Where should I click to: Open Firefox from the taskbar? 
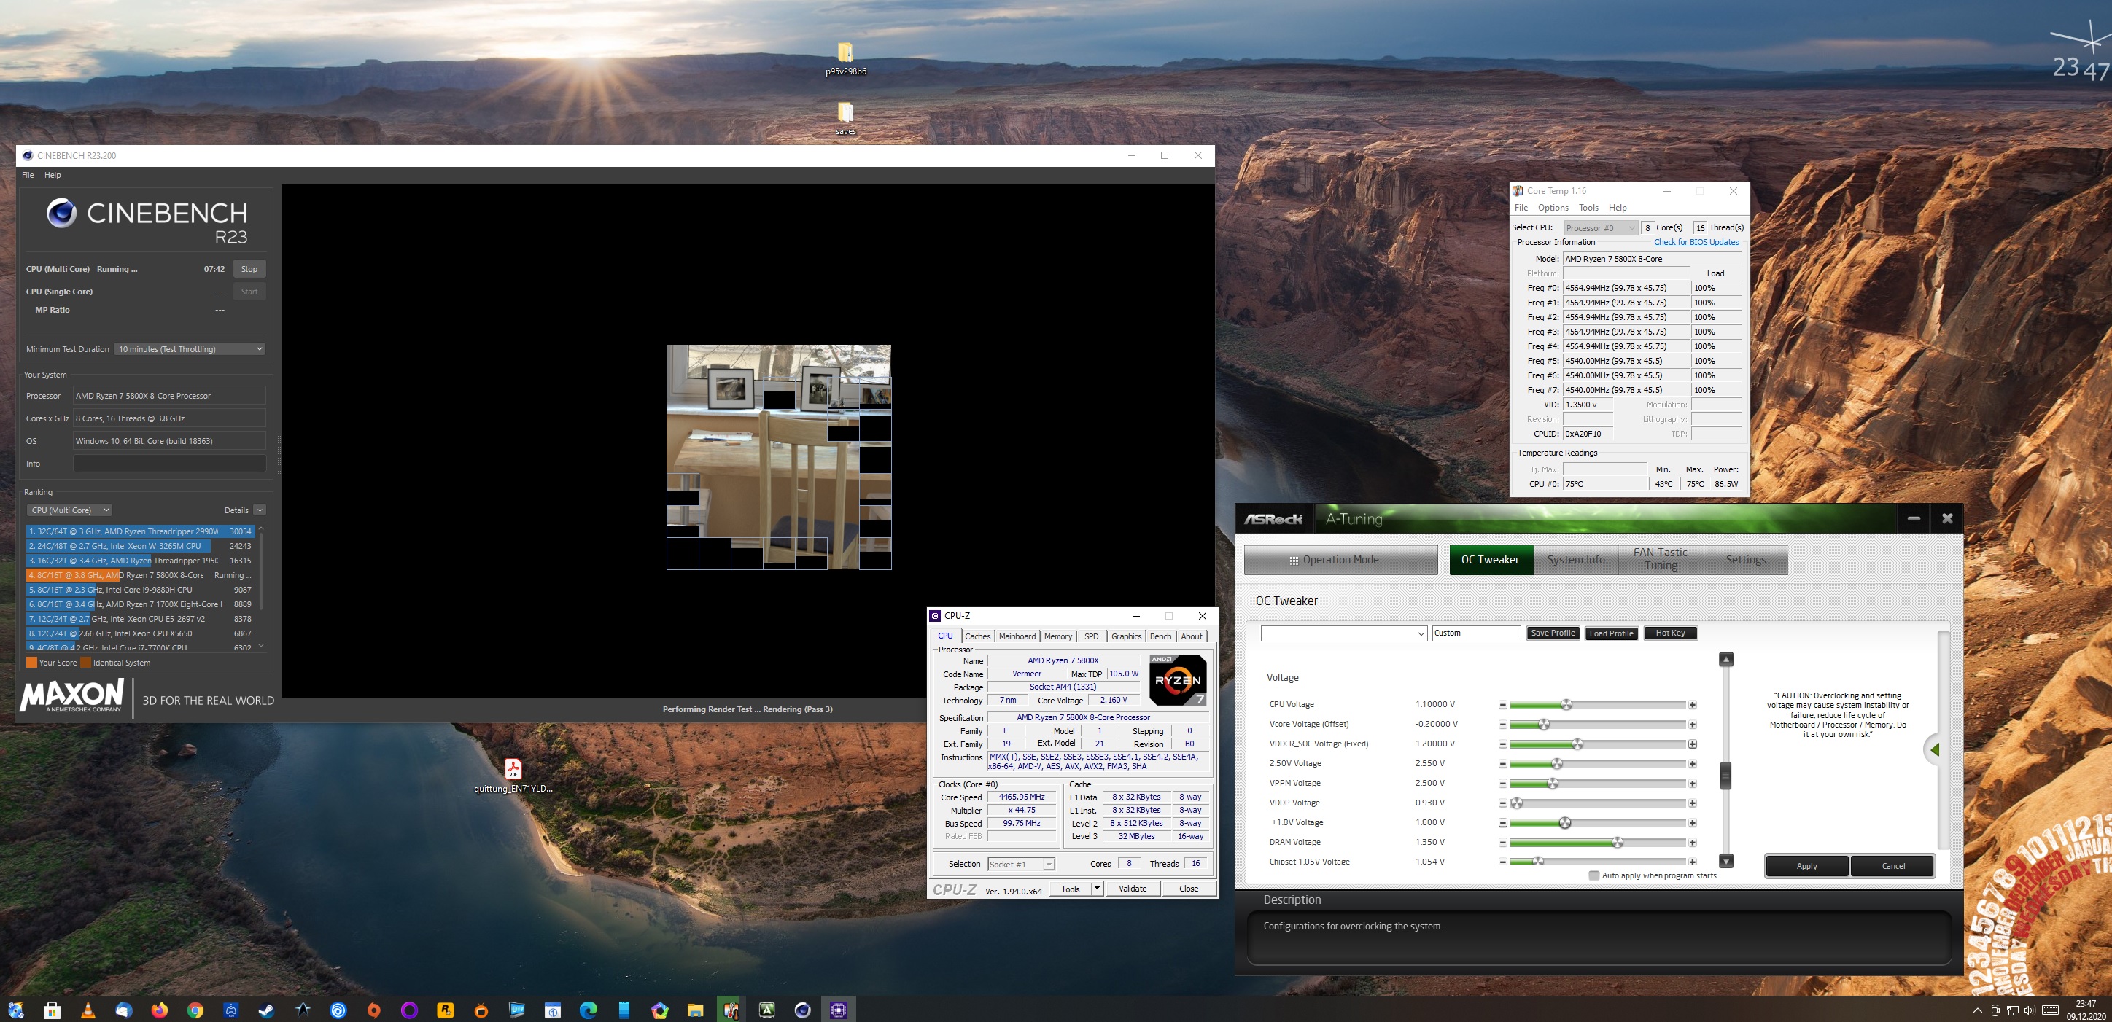click(x=159, y=1009)
